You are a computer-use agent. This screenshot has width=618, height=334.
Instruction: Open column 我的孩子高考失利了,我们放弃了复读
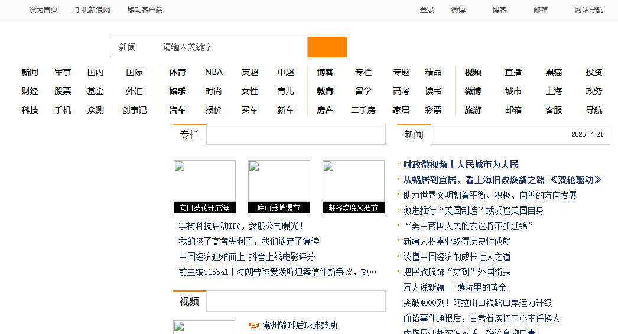click(249, 241)
